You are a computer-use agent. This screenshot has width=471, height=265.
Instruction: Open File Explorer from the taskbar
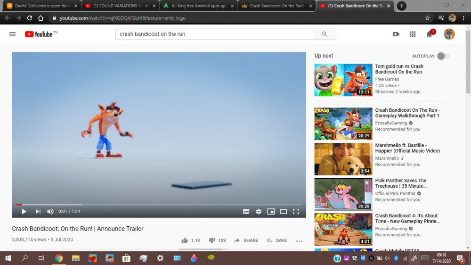(x=75, y=258)
